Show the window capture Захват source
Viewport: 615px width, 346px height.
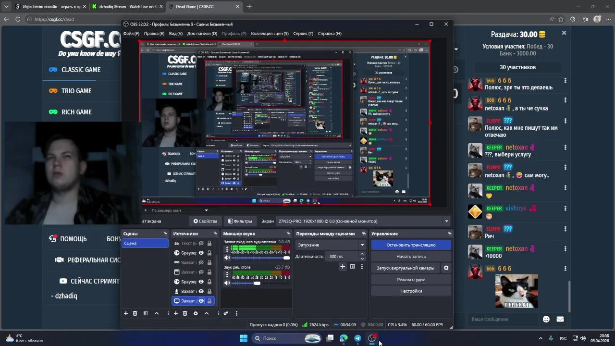click(x=201, y=272)
